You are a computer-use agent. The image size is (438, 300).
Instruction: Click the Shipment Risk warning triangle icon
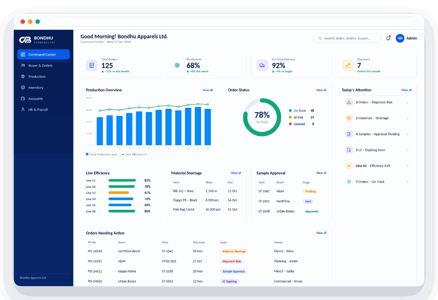click(349, 102)
